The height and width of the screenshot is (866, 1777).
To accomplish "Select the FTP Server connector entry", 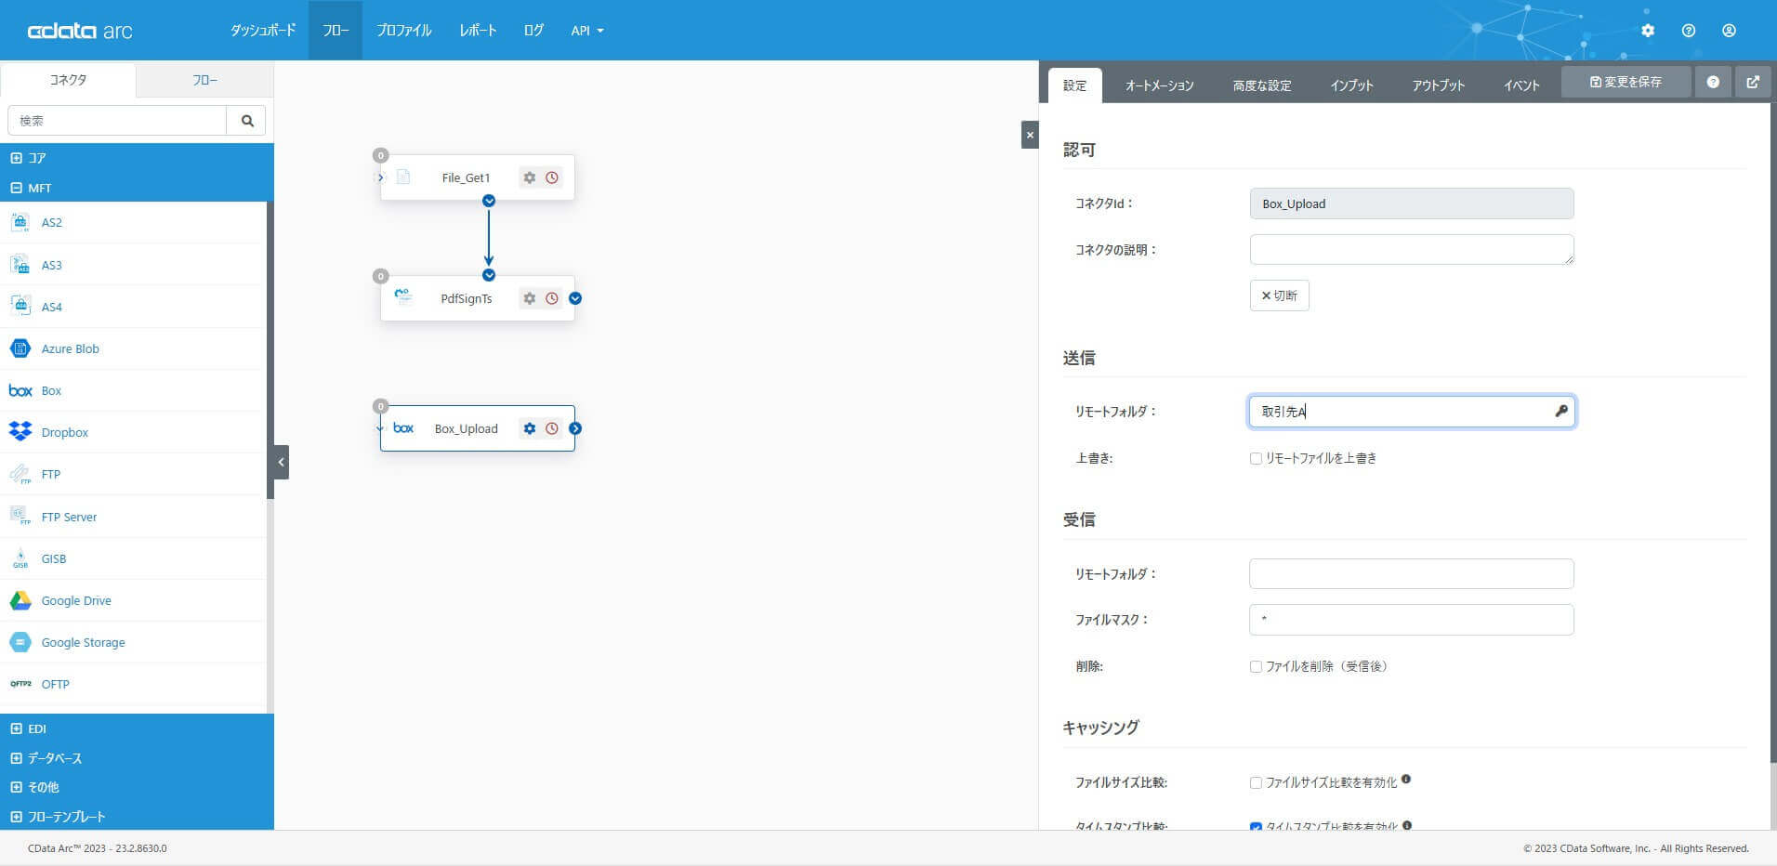I will coord(134,517).
